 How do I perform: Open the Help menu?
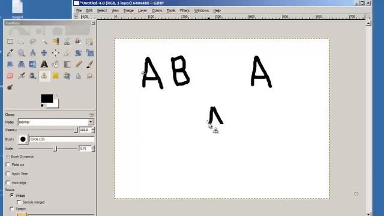(x=217, y=11)
